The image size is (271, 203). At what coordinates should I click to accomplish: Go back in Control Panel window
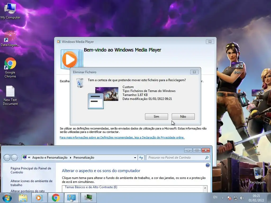point(7,158)
